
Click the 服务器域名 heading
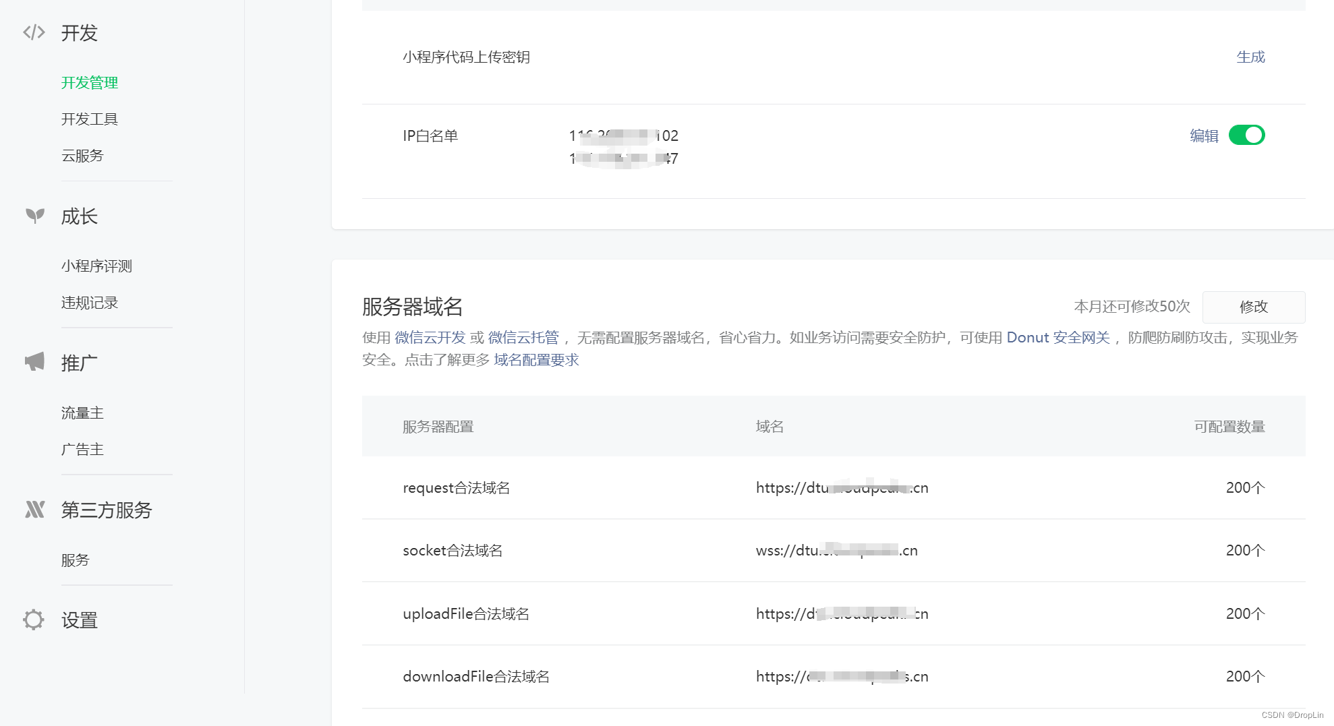[x=412, y=307]
